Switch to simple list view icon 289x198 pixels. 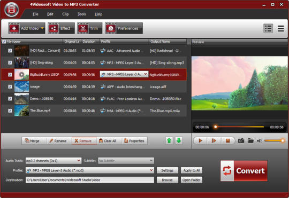pyautogui.click(x=281, y=28)
